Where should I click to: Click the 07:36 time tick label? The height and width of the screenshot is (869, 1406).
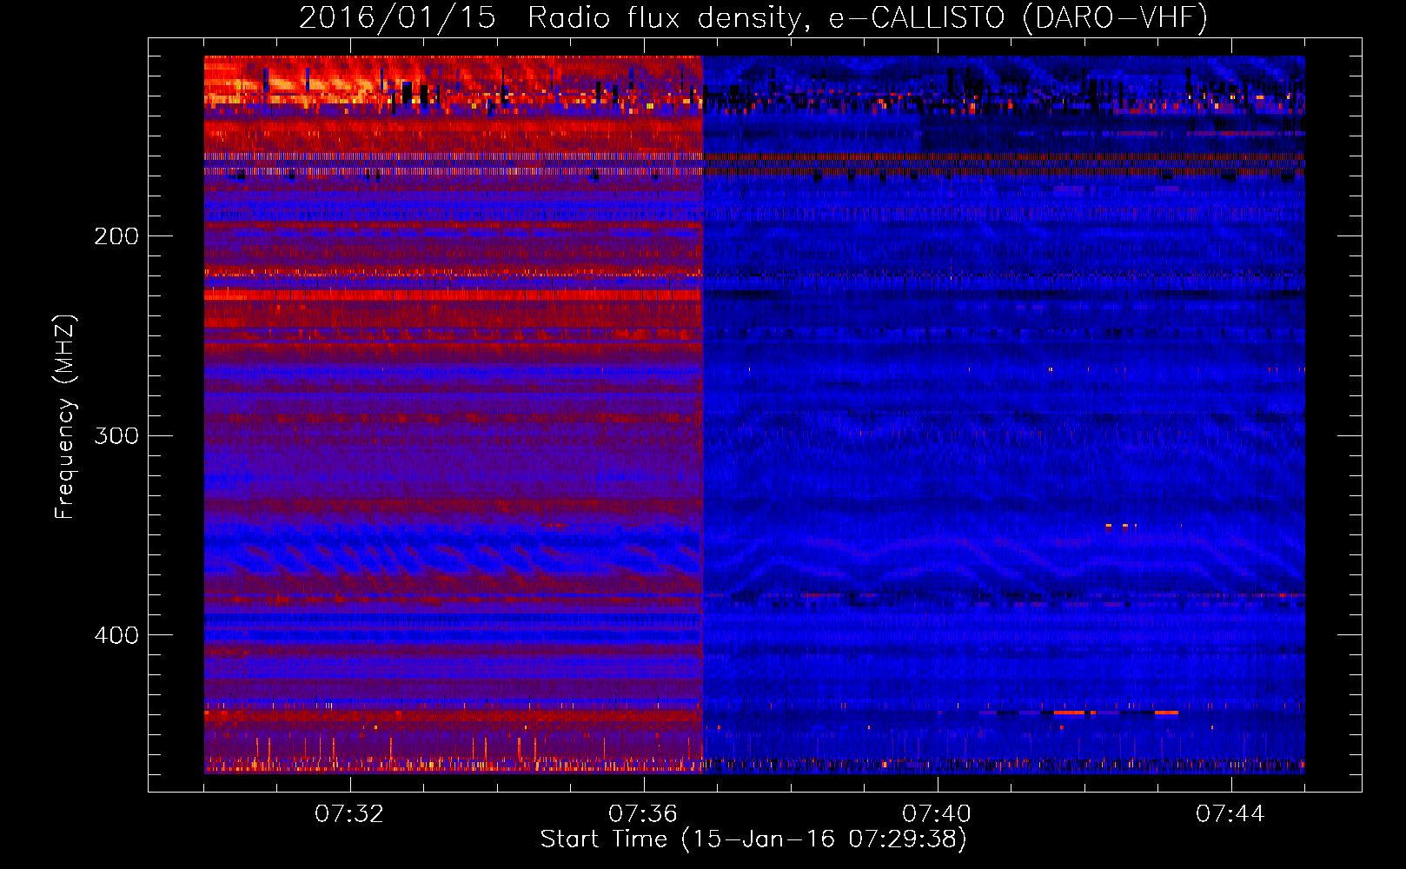pos(643,814)
